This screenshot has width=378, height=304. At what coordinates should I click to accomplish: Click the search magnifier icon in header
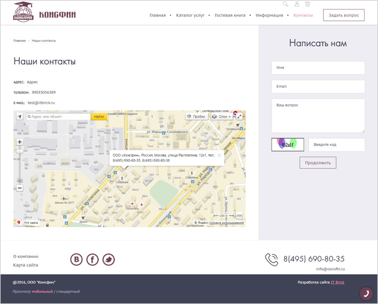[286, 4]
